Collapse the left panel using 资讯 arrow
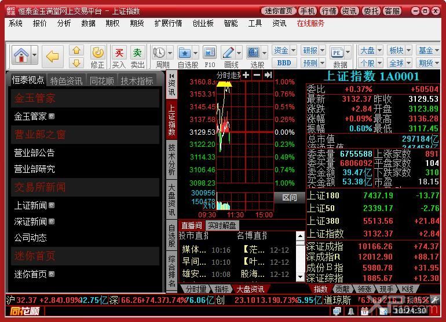 pyautogui.click(x=171, y=76)
